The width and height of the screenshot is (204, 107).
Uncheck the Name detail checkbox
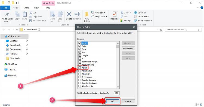[x=80, y=43]
